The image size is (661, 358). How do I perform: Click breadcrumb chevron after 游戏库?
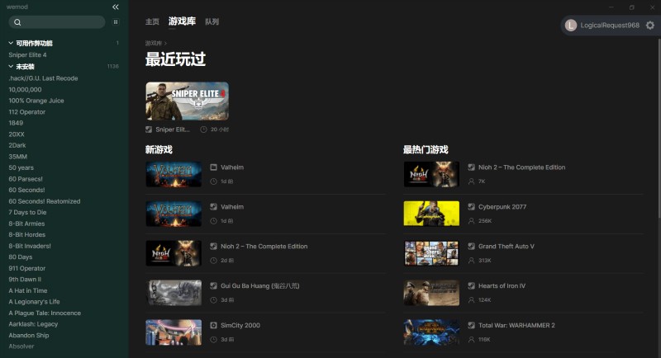pyautogui.click(x=166, y=44)
